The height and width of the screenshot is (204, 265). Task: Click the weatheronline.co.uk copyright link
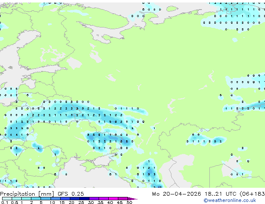230,200
